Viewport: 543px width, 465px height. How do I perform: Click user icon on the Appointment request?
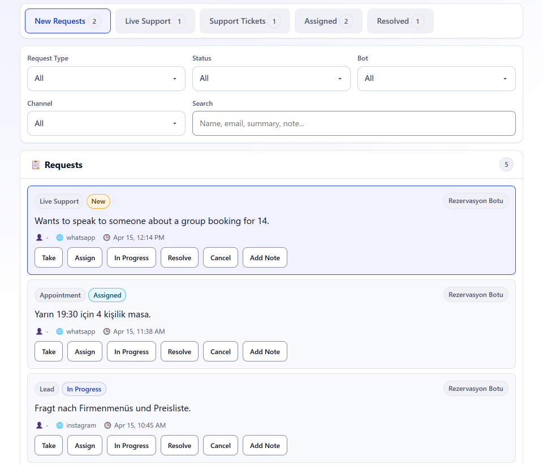[39, 331]
